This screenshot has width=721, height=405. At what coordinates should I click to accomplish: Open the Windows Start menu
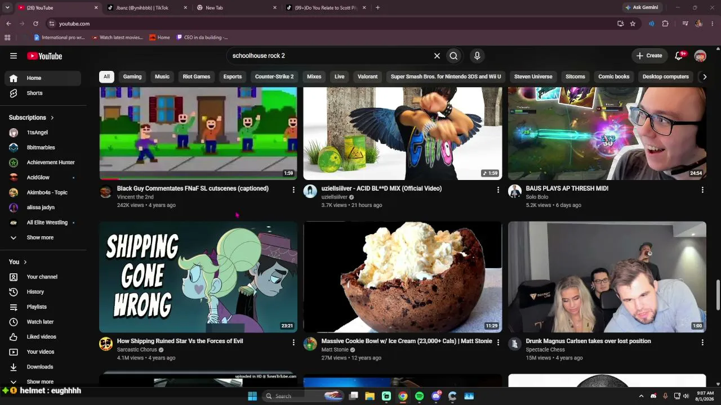[252, 396]
